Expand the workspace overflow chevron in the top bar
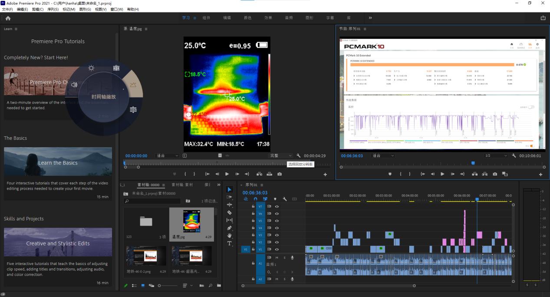This screenshot has width=550, height=297. (x=370, y=18)
